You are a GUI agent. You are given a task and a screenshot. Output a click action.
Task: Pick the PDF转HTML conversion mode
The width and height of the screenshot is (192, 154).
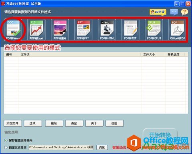(x=107, y=30)
